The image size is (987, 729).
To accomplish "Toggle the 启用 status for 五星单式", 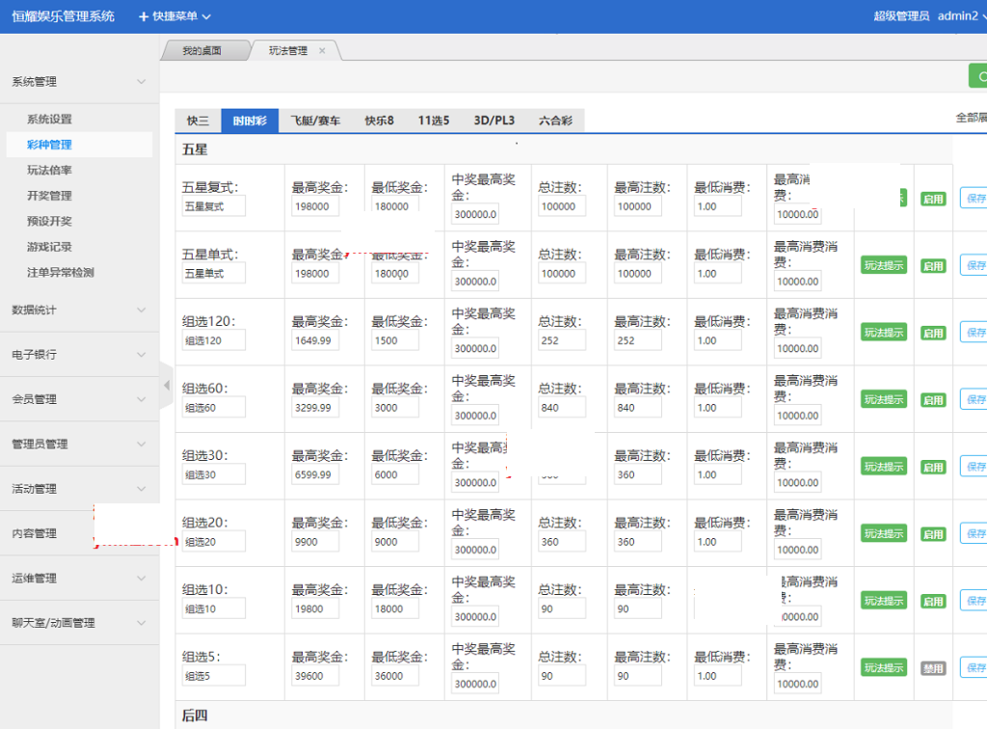I will click(x=932, y=266).
